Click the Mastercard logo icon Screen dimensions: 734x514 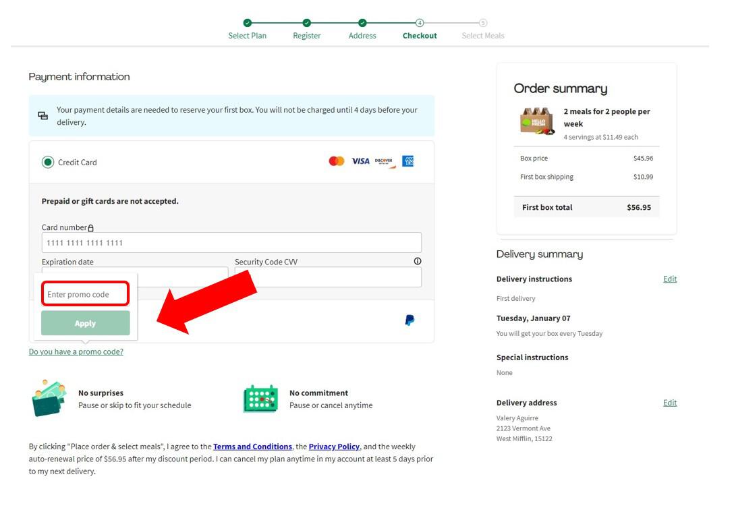(x=337, y=161)
